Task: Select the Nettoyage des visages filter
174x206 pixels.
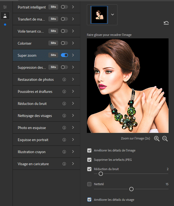Action: 35,116
